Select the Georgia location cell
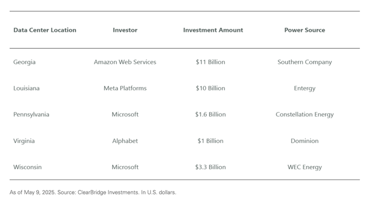 tap(24, 62)
